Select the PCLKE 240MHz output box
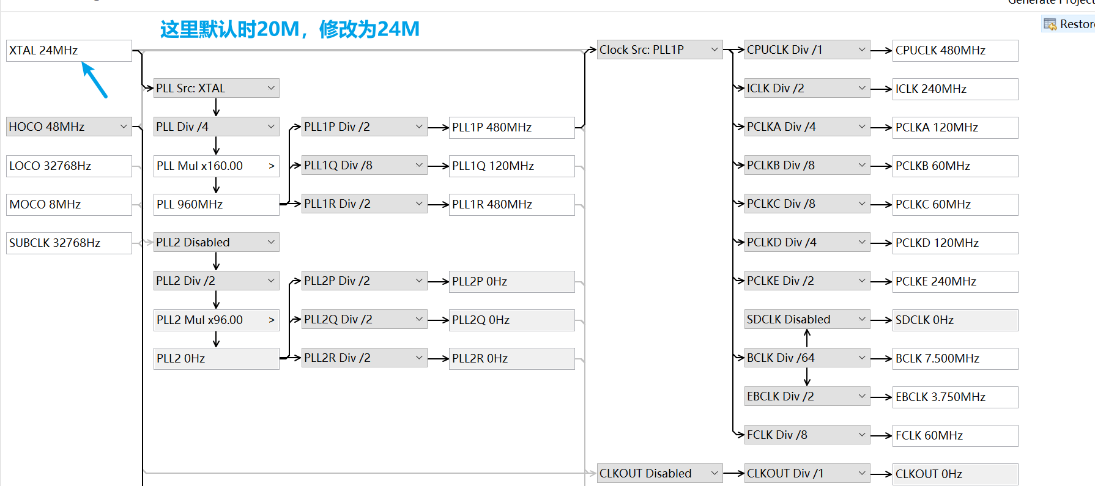Viewport: 1095px width, 486px height. click(956, 282)
